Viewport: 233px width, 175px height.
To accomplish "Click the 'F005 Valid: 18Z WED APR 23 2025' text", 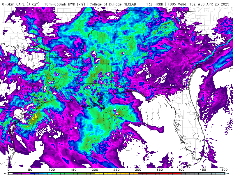I will [199, 4].
